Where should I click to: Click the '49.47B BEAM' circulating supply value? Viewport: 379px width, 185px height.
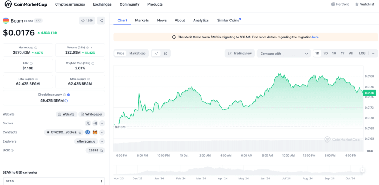click(52, 100)
